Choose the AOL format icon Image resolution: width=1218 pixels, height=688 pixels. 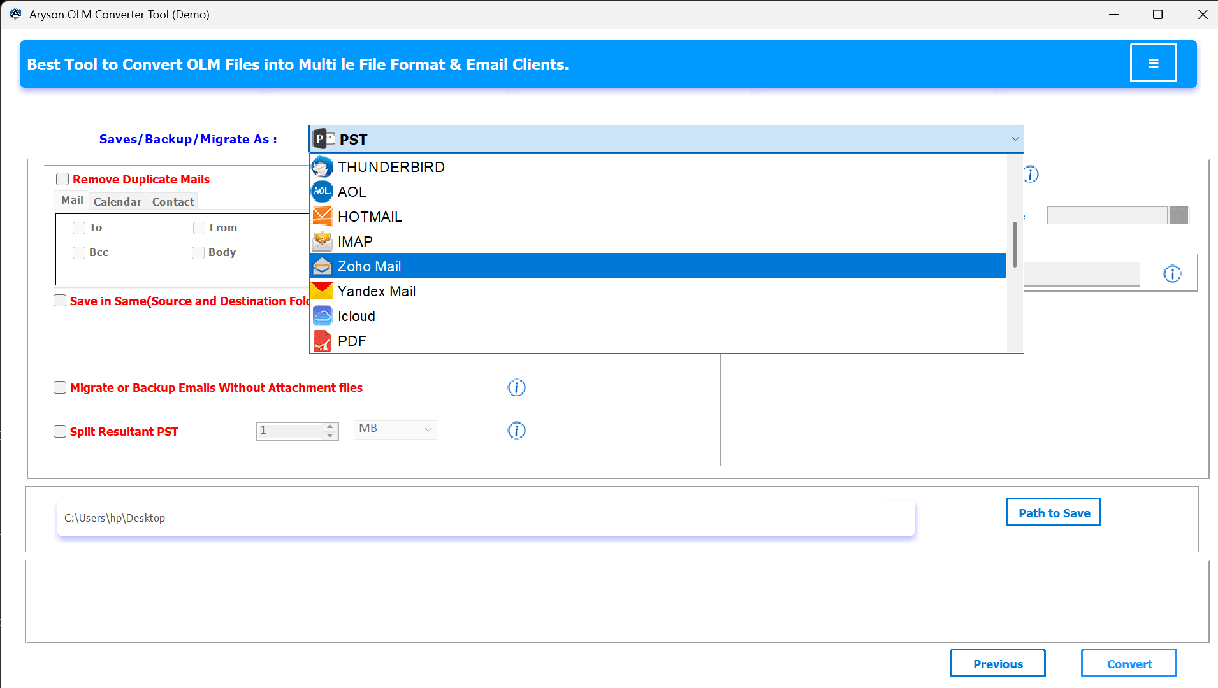pyautogui.click(x=323, y=191)
